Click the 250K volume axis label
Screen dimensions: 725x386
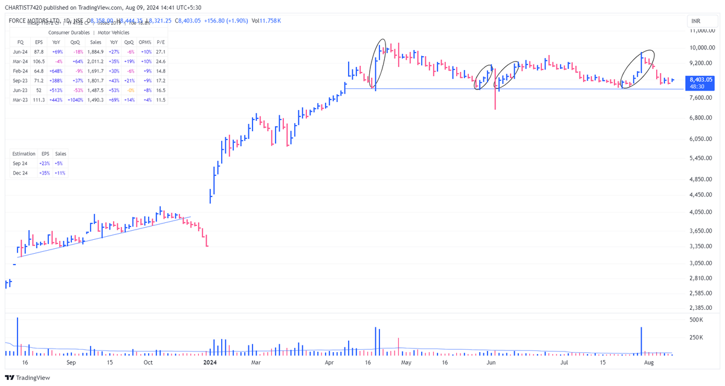(697, 338)
